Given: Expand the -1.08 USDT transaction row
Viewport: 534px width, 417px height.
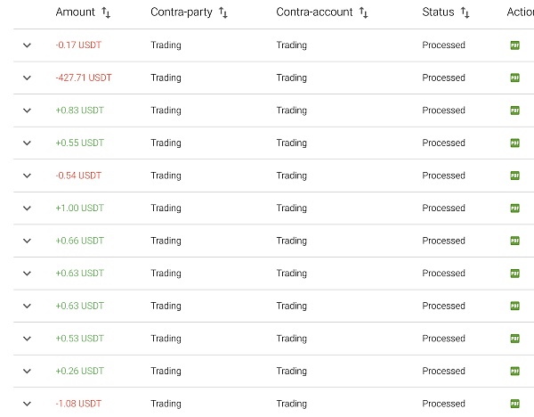Looking at the screenshot, I should (27, 404).
